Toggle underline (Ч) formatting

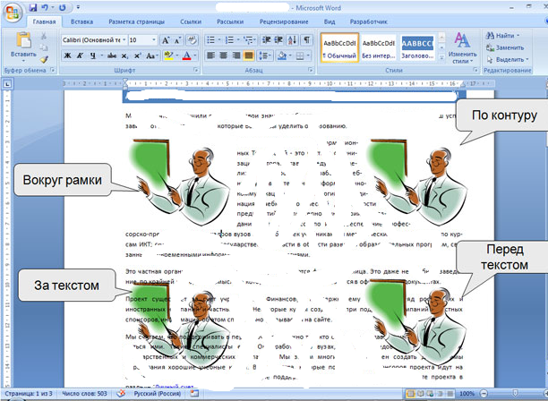tap(92, 55)
